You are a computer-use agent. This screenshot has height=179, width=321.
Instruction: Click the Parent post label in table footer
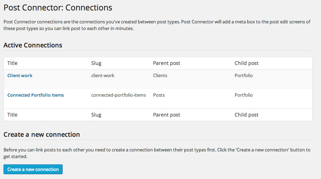pyautogui.click(x=167, y=115)
